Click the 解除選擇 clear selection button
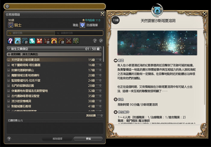 (57, 139)
